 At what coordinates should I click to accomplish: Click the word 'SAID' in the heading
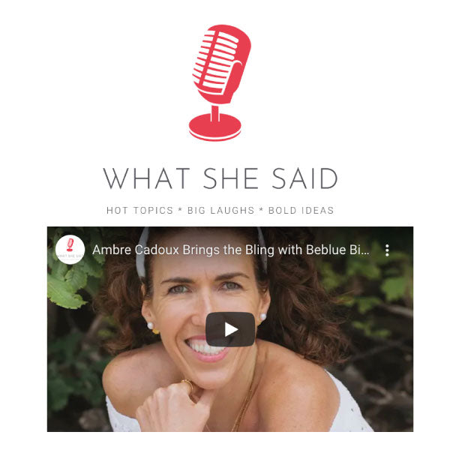[304, 178]
